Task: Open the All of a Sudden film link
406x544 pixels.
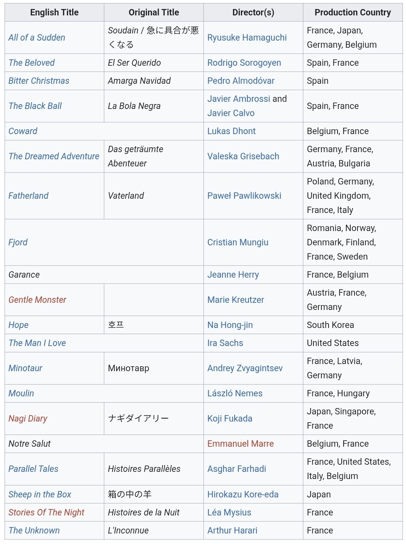Action: click(37, 38)
